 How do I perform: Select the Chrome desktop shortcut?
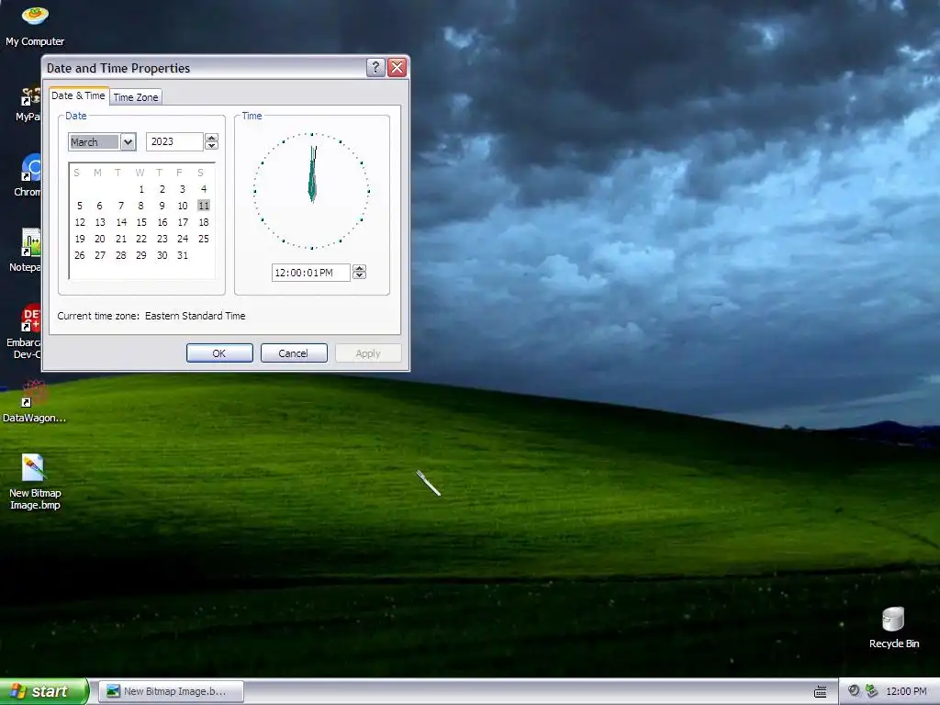30,175
